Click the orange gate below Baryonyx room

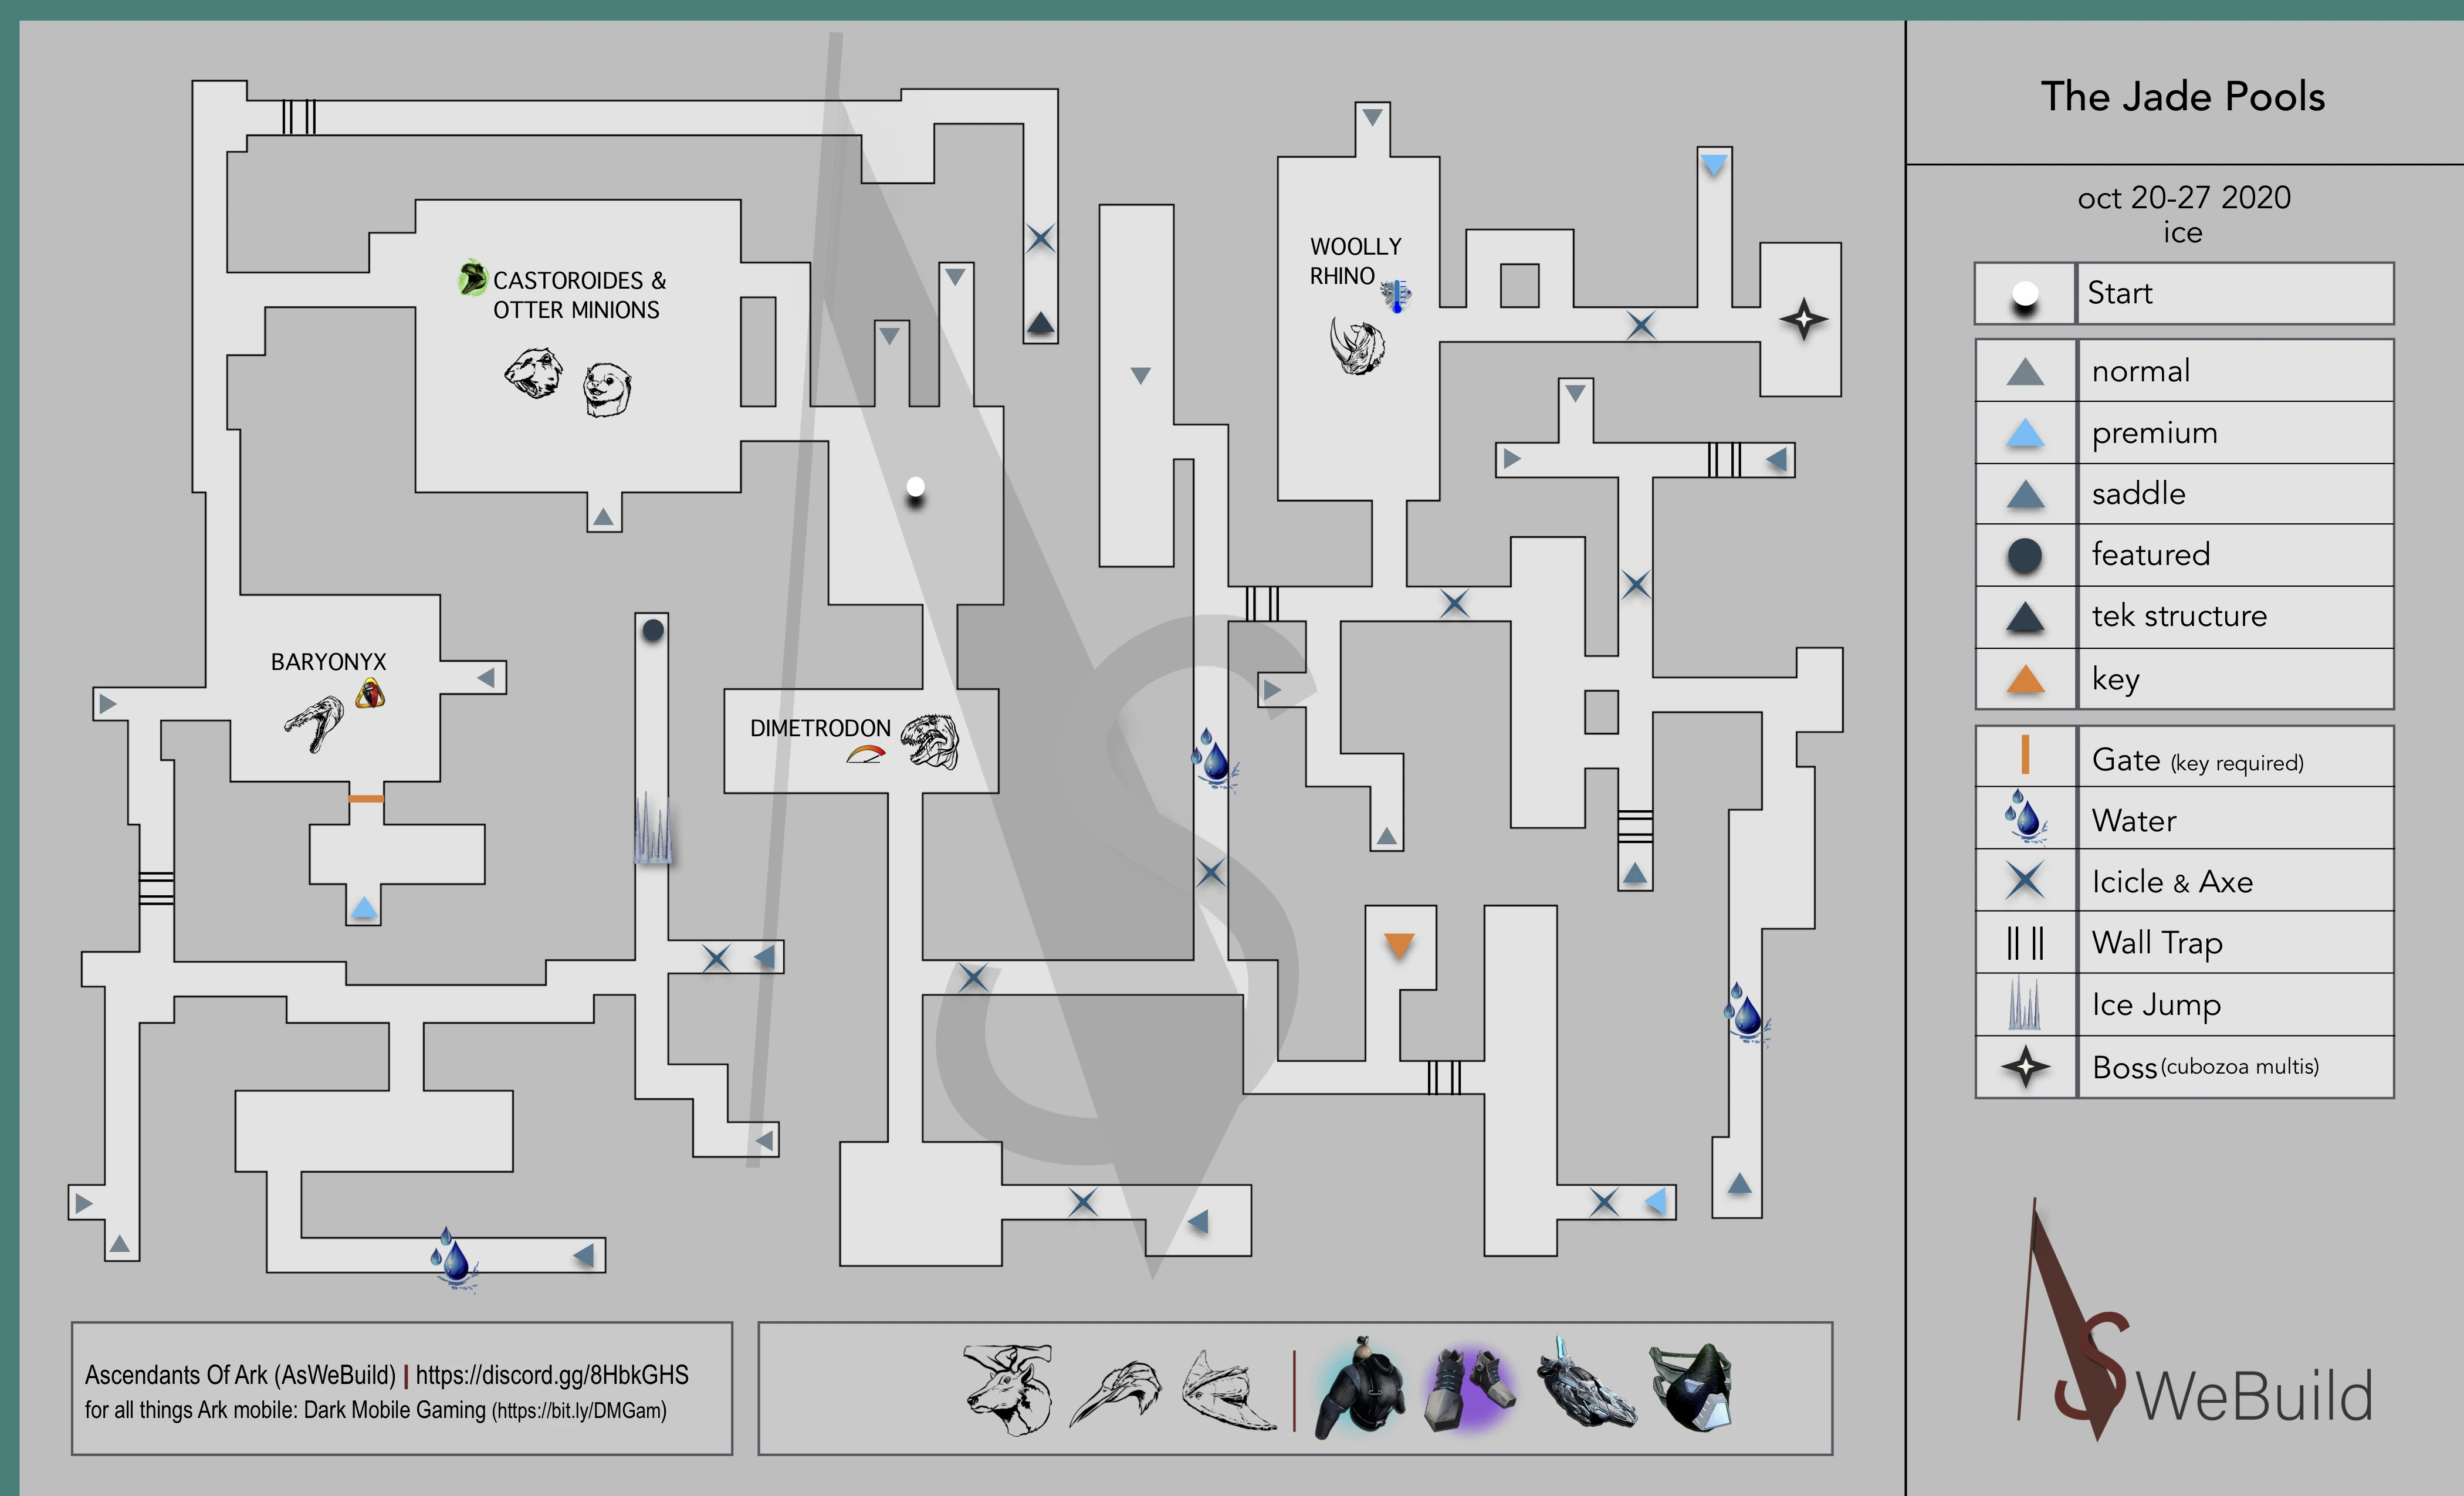pos(365,798)
